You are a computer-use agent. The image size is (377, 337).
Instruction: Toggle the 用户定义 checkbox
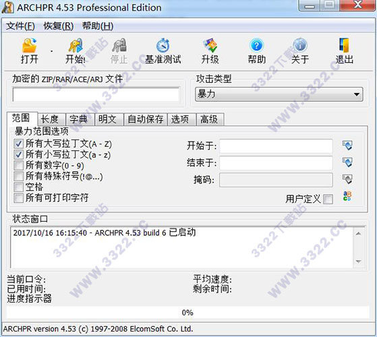click(x=328, y=199)
